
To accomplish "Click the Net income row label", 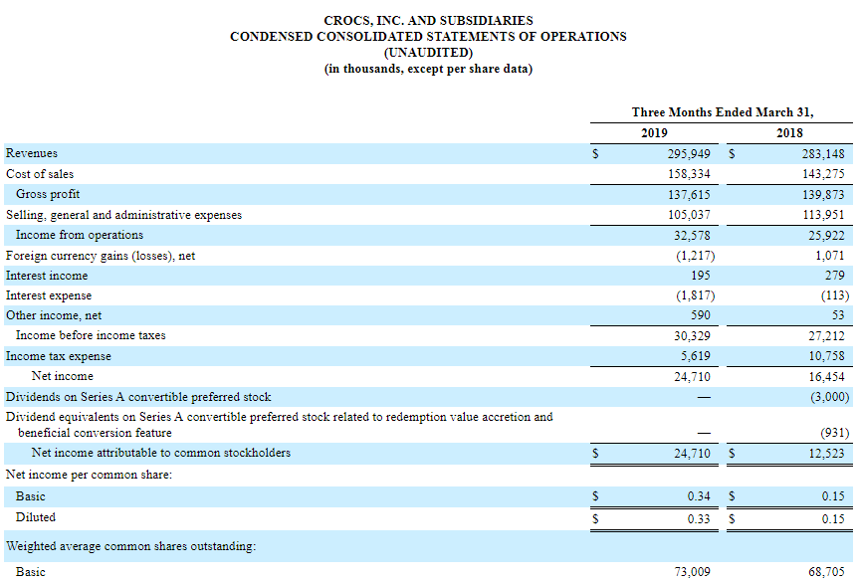I will tap(63, 376).
